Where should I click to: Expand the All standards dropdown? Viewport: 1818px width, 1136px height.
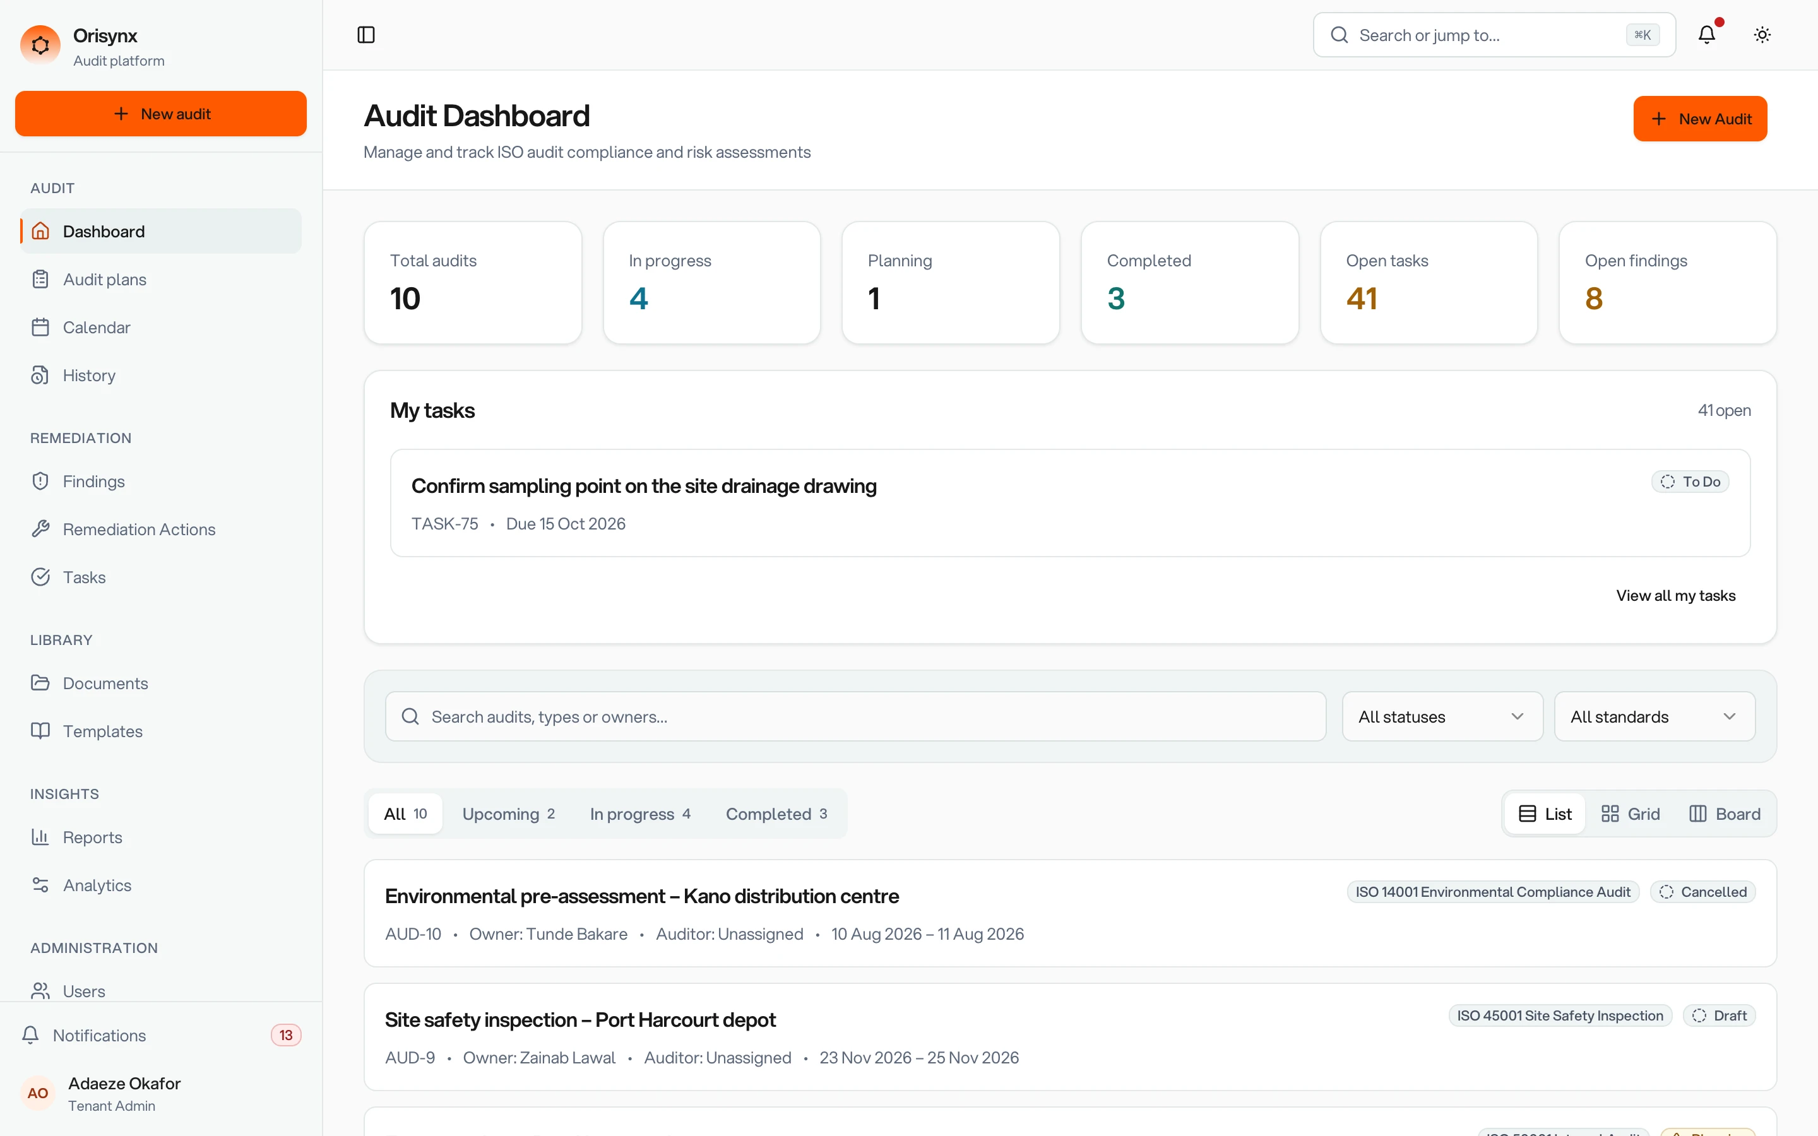click(x=1655, y=717)
